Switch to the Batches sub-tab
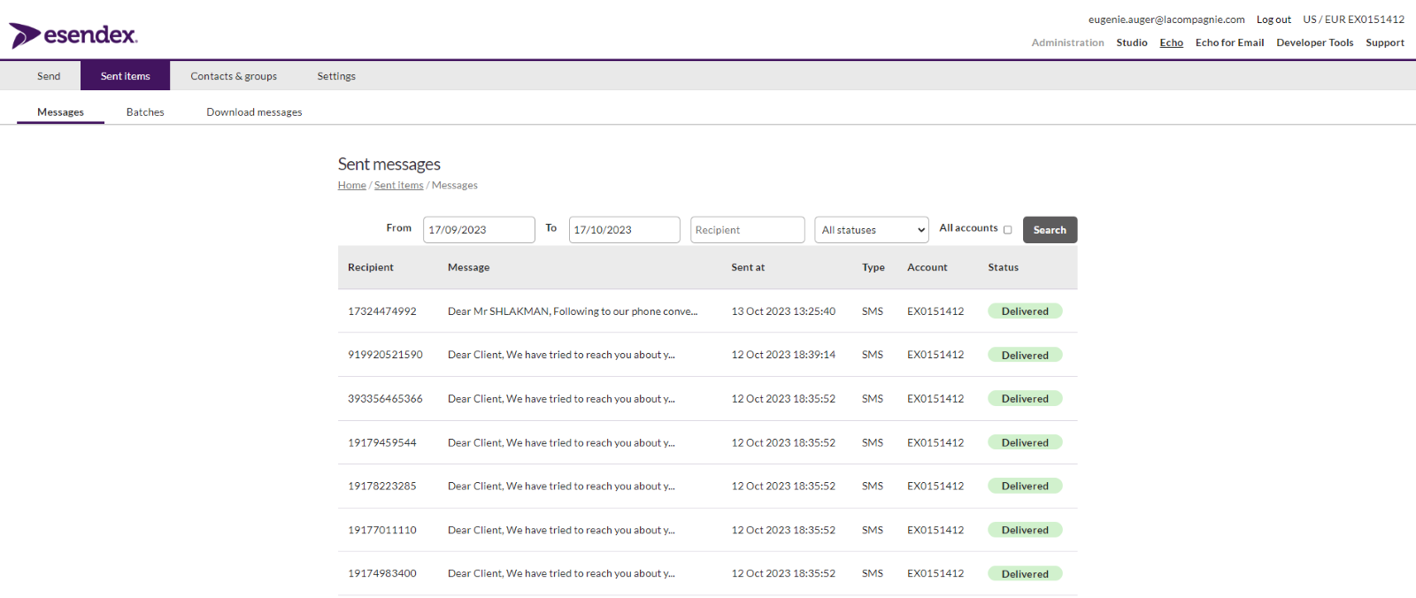This screenshot has height=598, width=1416. 145,112
